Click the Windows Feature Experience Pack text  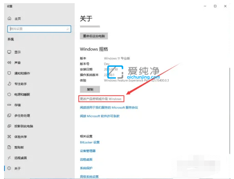136,80
